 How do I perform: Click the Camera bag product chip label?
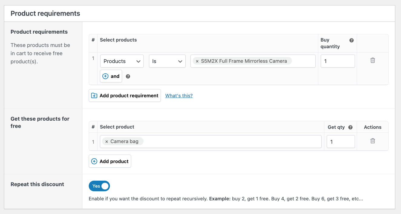coord(124,142)
